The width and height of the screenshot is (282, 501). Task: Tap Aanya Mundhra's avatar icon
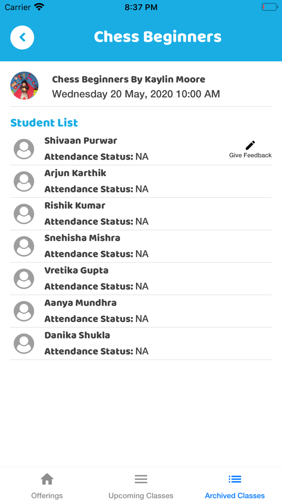click(x=24, y=311)
